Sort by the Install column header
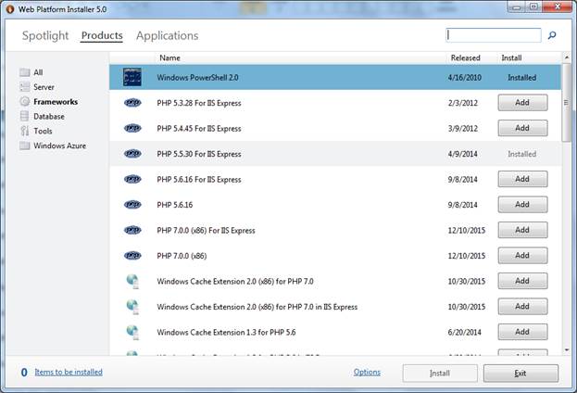Image resolution: width=577 pixels, height=393 pixels. click(511, 57)
